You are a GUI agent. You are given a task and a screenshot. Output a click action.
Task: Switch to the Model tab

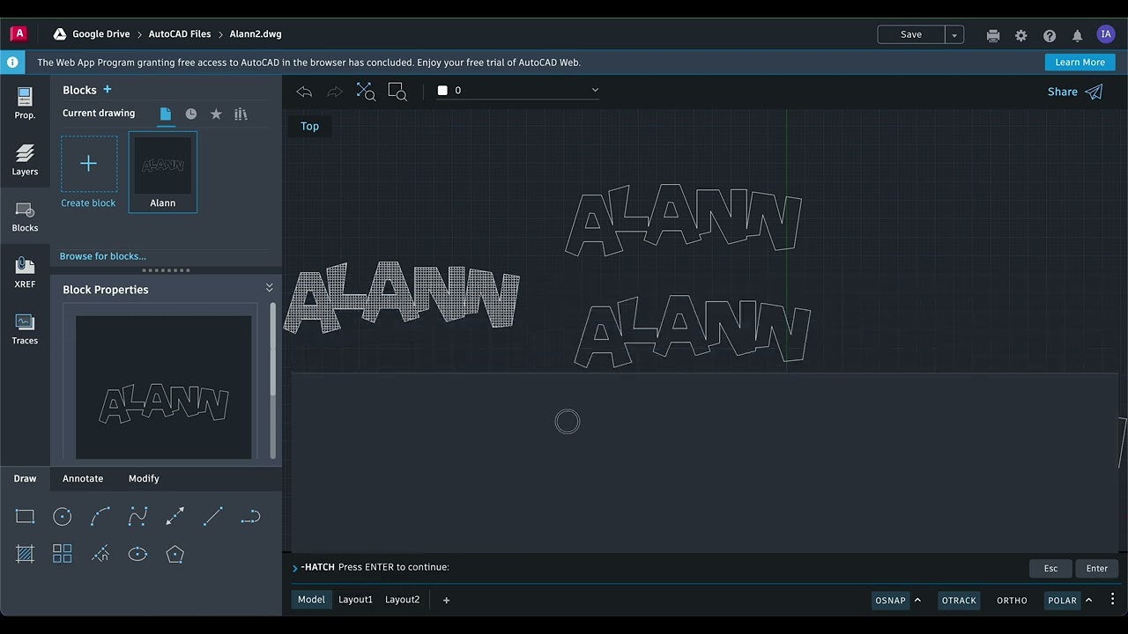pos(311,600)
